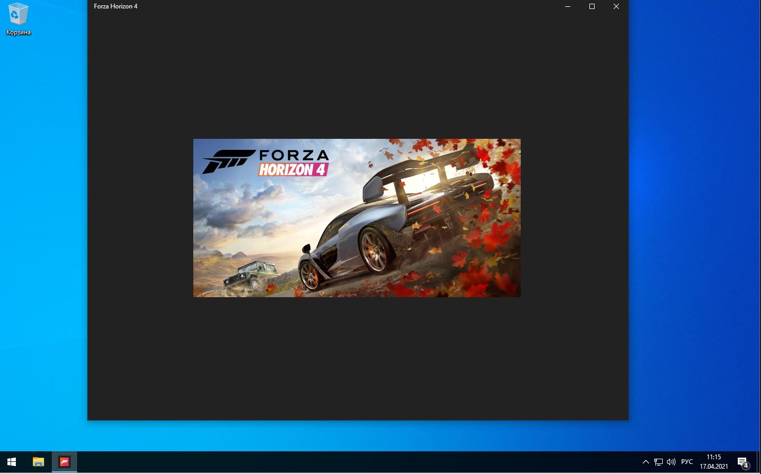This screenshot has height=474, width=761.
Task: Click the Show desktop sliver on the taskbar
Action: pyautogui.click(x=759, y=462)
